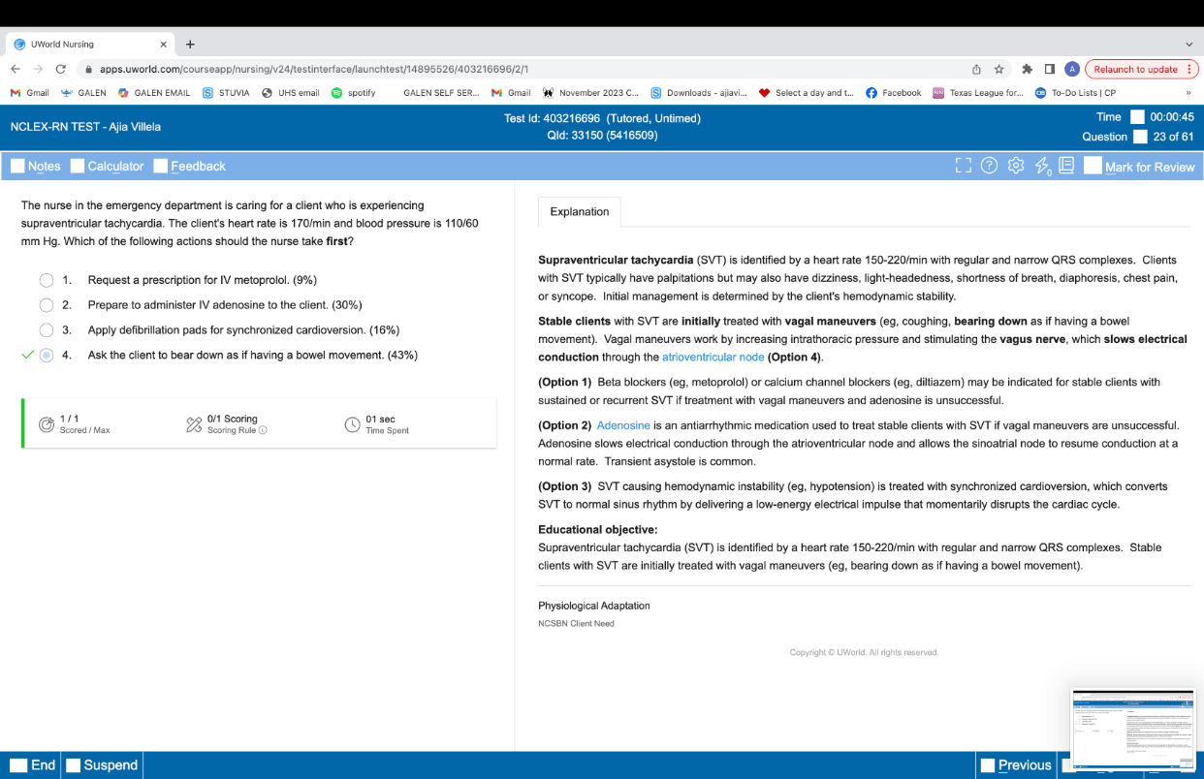Image resolution: width=1204 pixels, height=779 pixels.
Task: Enter full screen mode via toolbar icon
Action: (x=963, y=166)
